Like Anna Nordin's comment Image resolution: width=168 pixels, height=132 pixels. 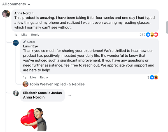point(24,35)
